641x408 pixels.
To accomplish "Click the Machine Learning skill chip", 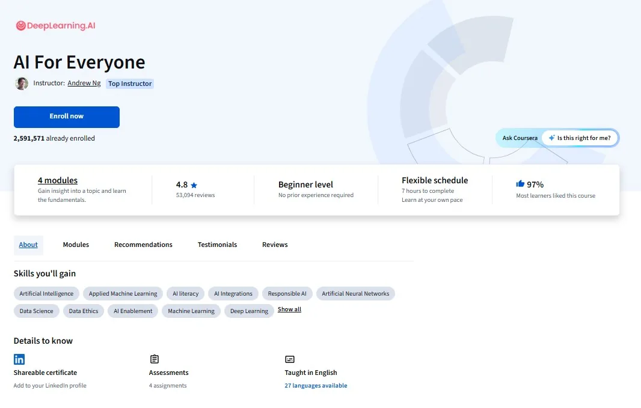I will (191, 311).
